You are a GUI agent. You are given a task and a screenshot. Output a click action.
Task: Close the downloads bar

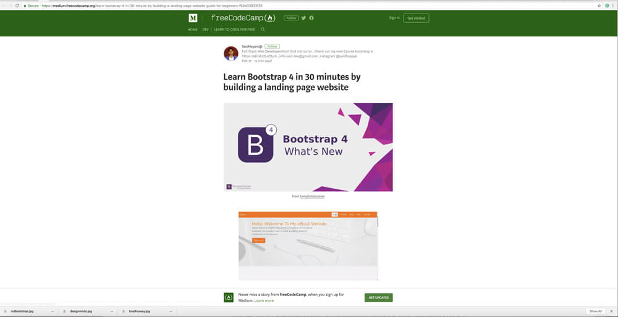click(x=612, y=311)
